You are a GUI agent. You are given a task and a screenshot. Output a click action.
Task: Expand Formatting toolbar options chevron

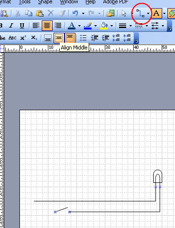pos(170,26)
